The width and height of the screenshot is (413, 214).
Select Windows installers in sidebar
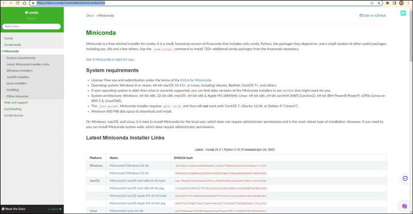[x=20, y=70]
